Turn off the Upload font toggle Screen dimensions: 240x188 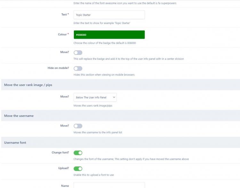click(x=78, y=169)
